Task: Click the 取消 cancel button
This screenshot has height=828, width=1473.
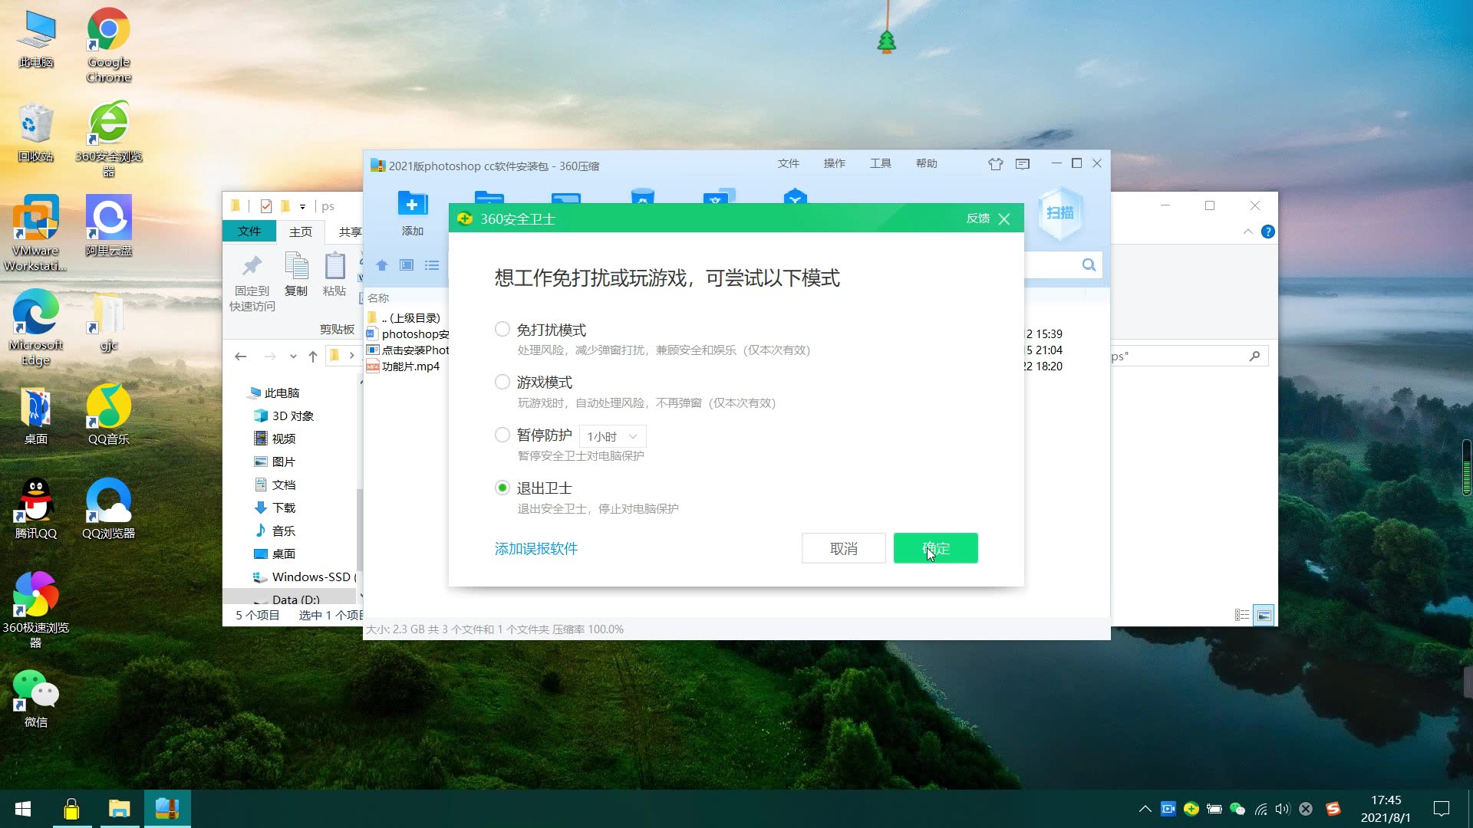Action: pos(843,548)
